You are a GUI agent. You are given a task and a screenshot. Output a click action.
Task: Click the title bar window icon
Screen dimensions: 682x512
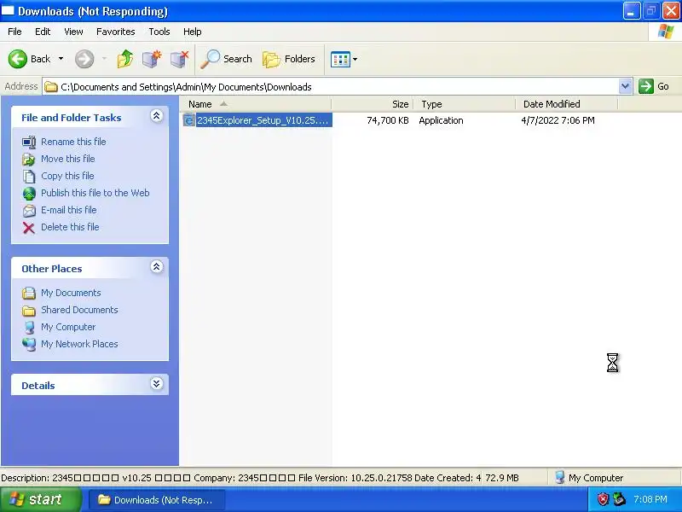pyautogui.click(x=8, y=10)
